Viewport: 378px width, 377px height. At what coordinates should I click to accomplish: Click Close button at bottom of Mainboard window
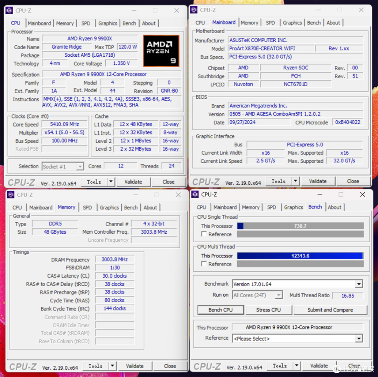353,181
